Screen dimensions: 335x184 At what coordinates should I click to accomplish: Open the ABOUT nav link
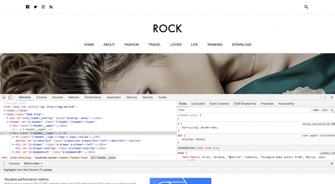tap(109, 44)
